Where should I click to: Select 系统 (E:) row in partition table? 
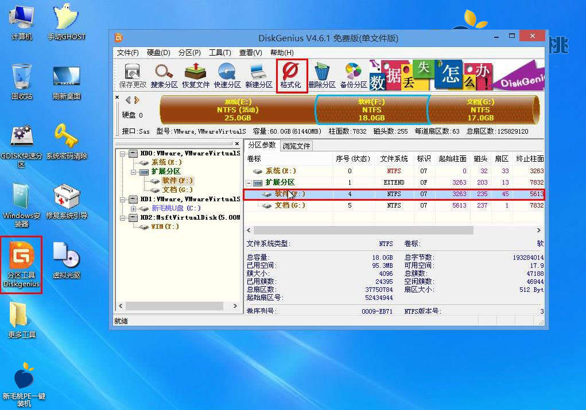394,171
